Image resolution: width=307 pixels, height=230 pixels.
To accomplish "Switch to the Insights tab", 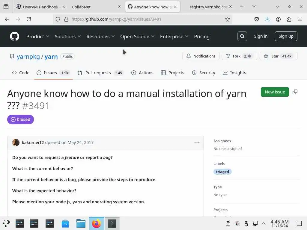I will [x=234, y=73].
